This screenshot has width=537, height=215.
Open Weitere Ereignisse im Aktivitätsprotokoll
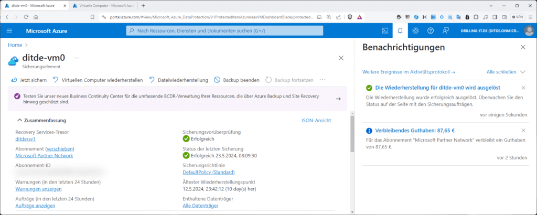pos(408,72)
